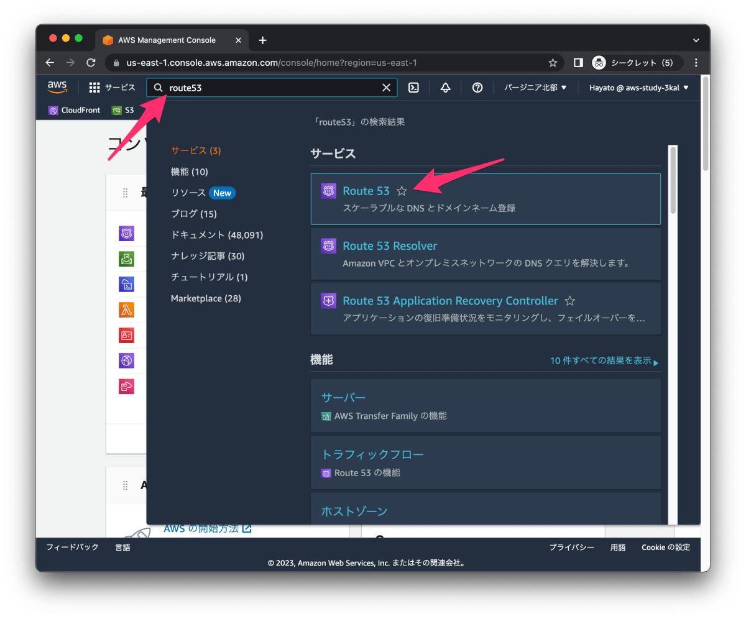The image size is (746, 619).
Task: Click the blue CloudShell icon in recents
Action: point(127,285)
